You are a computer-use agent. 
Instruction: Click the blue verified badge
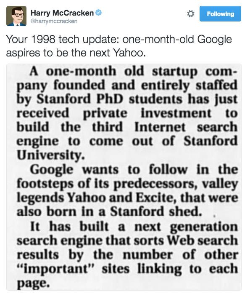pos(98,13)
